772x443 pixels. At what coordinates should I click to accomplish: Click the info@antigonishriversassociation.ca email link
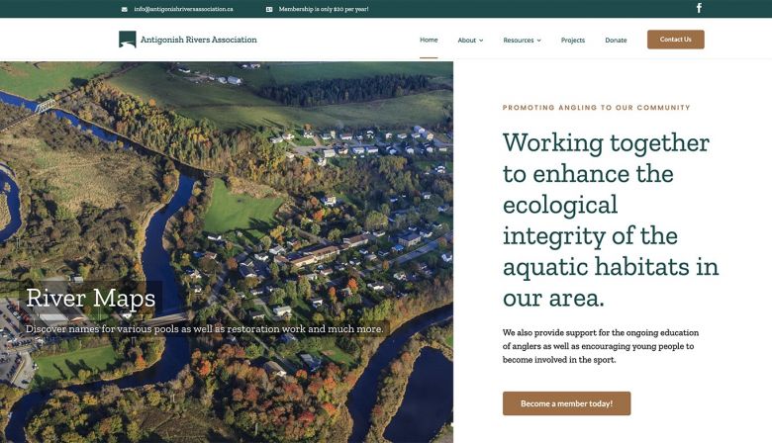[x=183, y=9]
